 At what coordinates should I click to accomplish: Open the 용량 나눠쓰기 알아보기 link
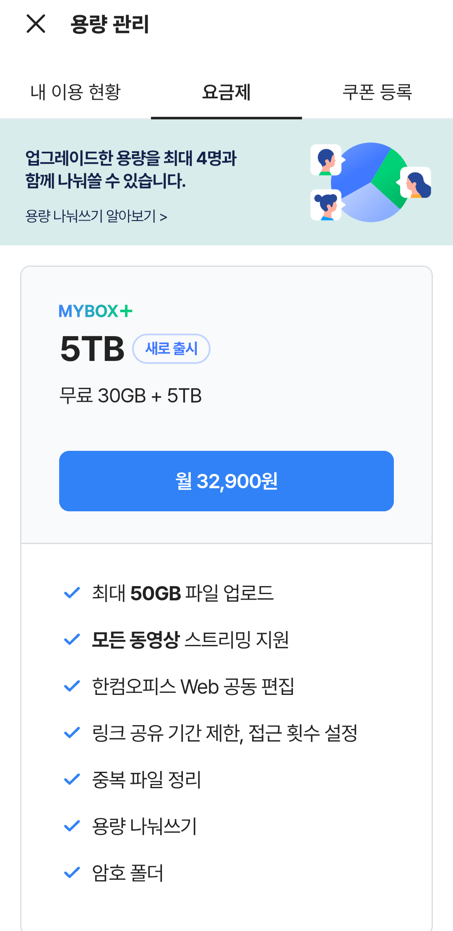[96, 216]
